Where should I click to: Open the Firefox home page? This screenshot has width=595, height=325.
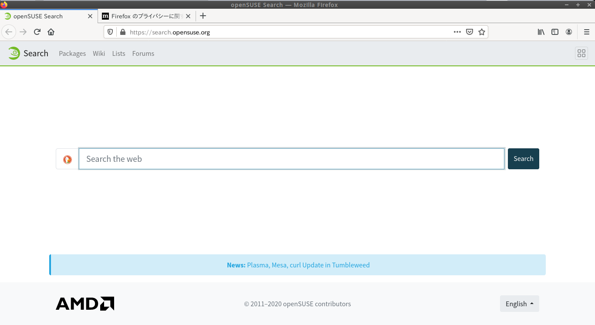[x=51, y=32]
